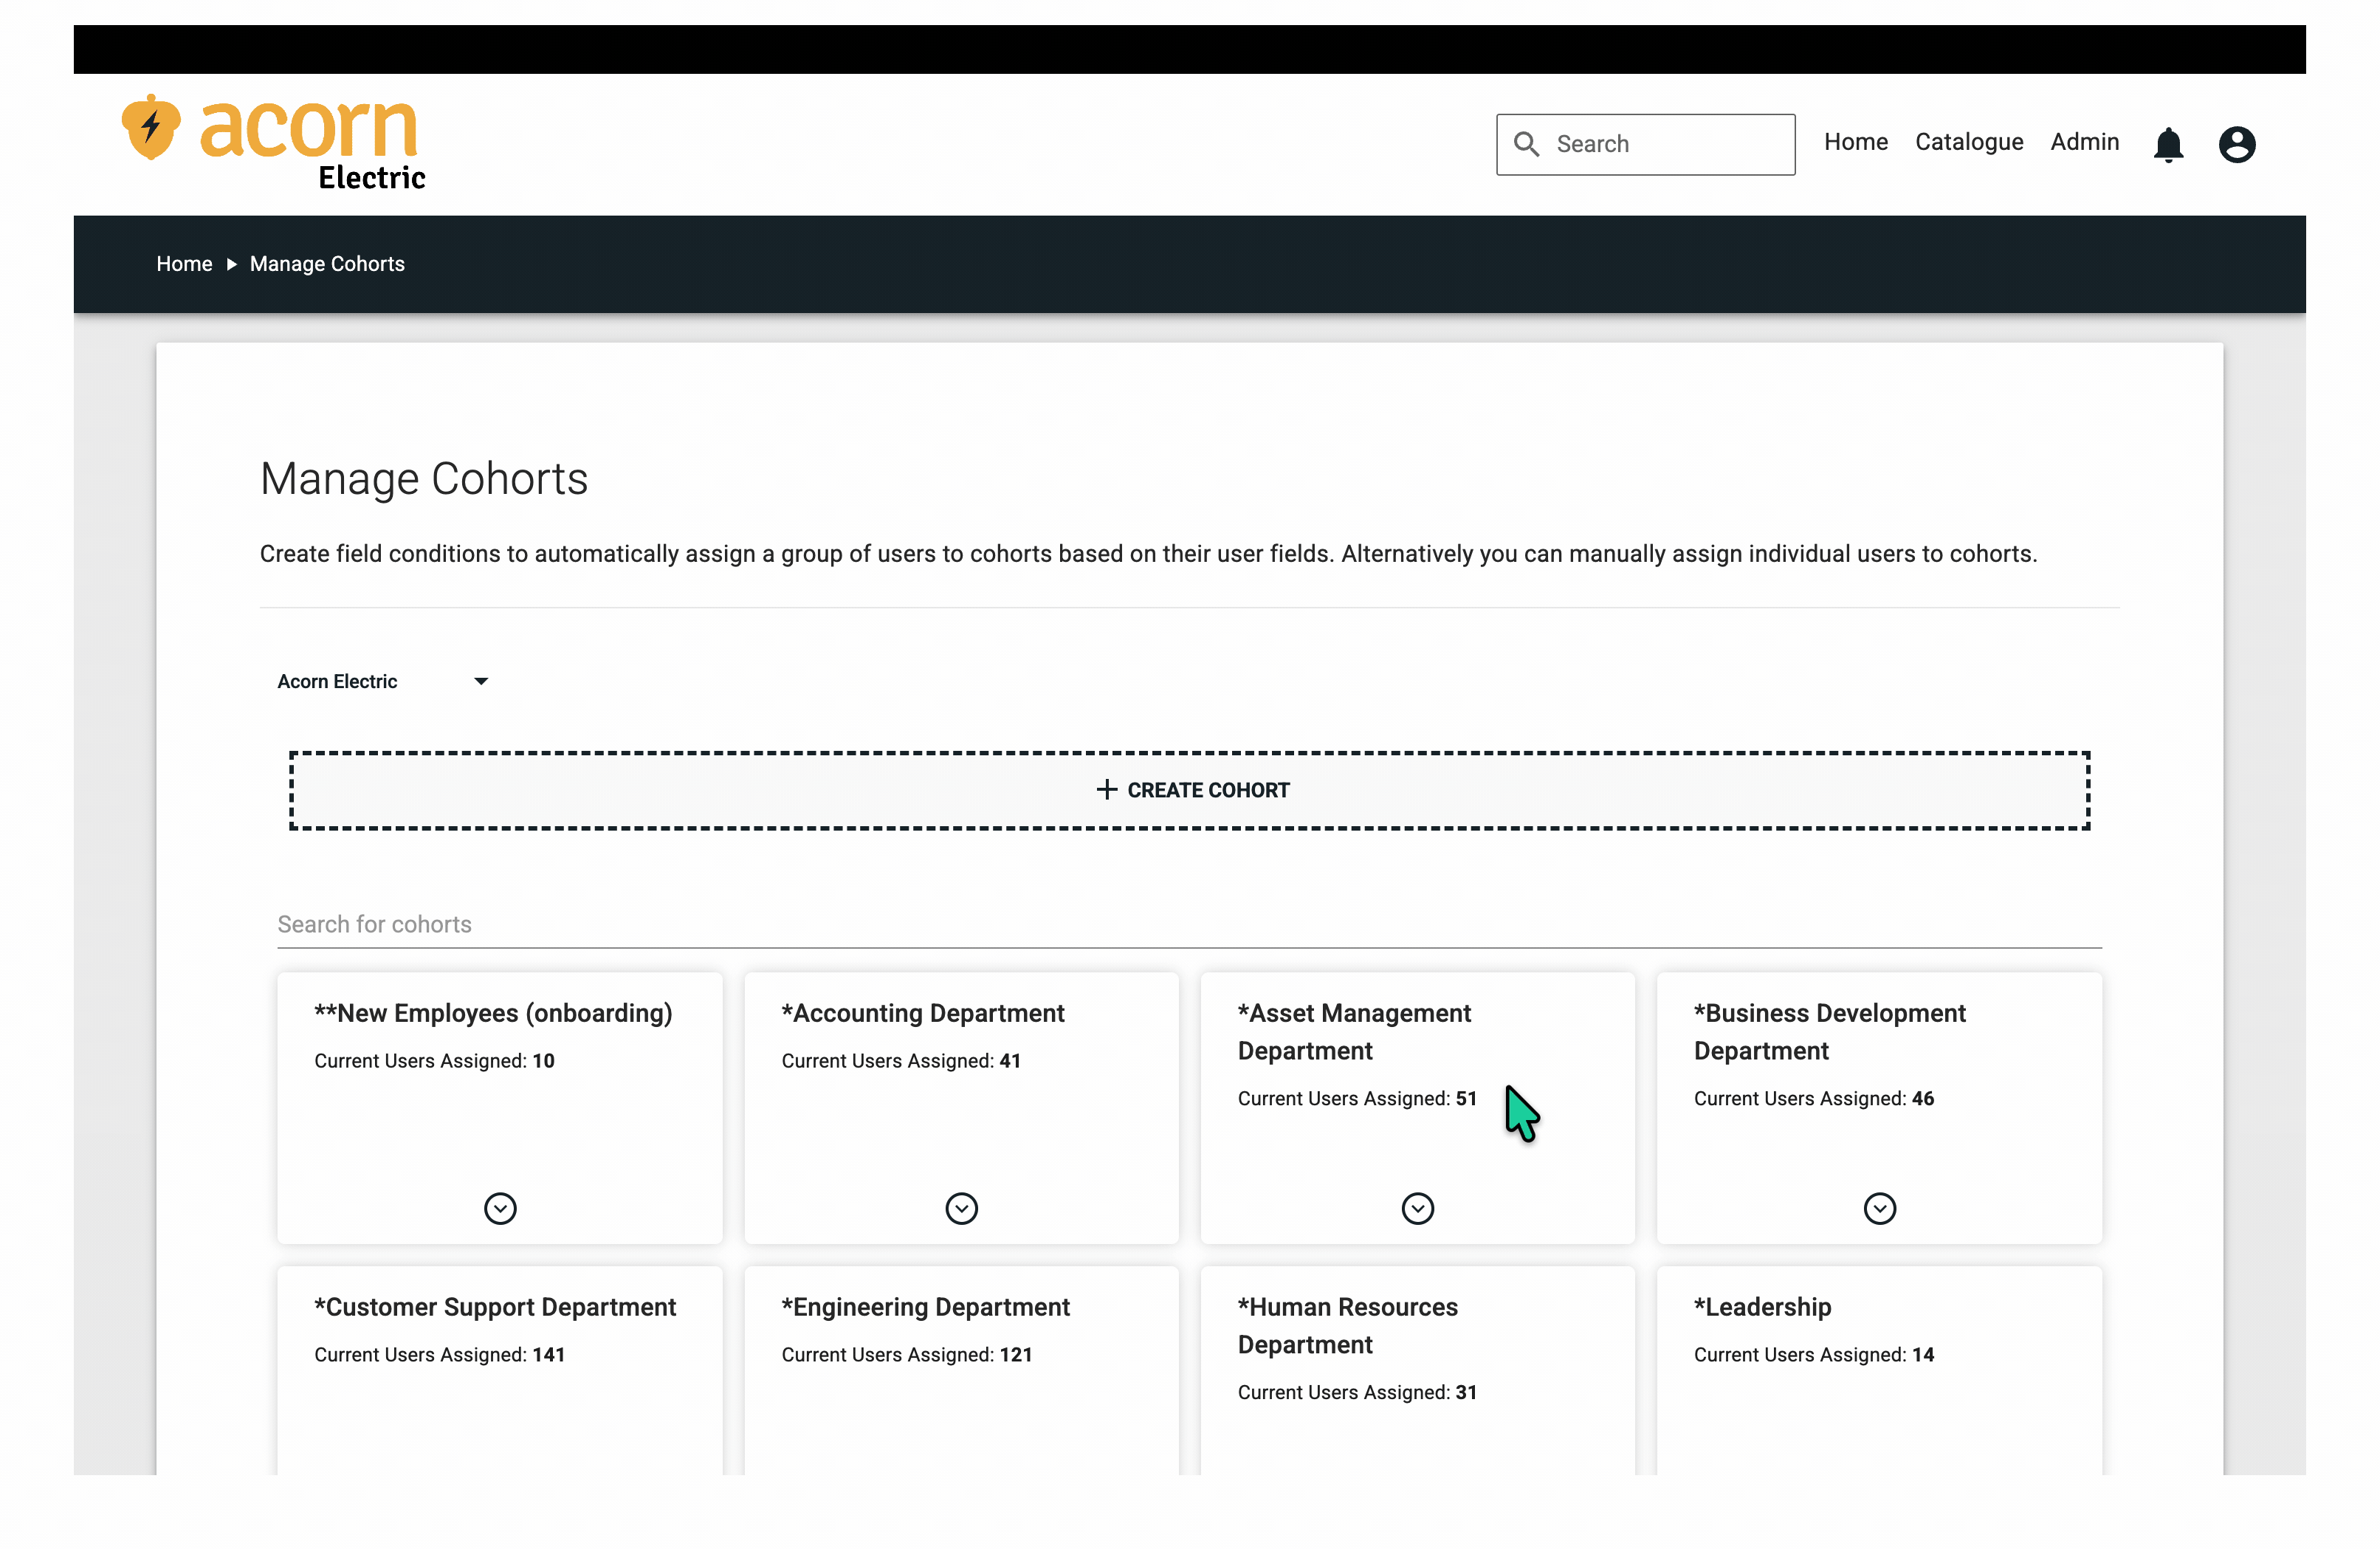Expand the Accounting Department card
Image resolution: width=2380 pixels, height=1549 pixels.
pos(961,1208)
